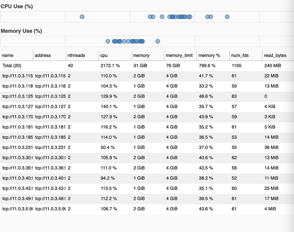Click the read_bytes value 22 MiB
294x232 pixels.
(271, 76)
